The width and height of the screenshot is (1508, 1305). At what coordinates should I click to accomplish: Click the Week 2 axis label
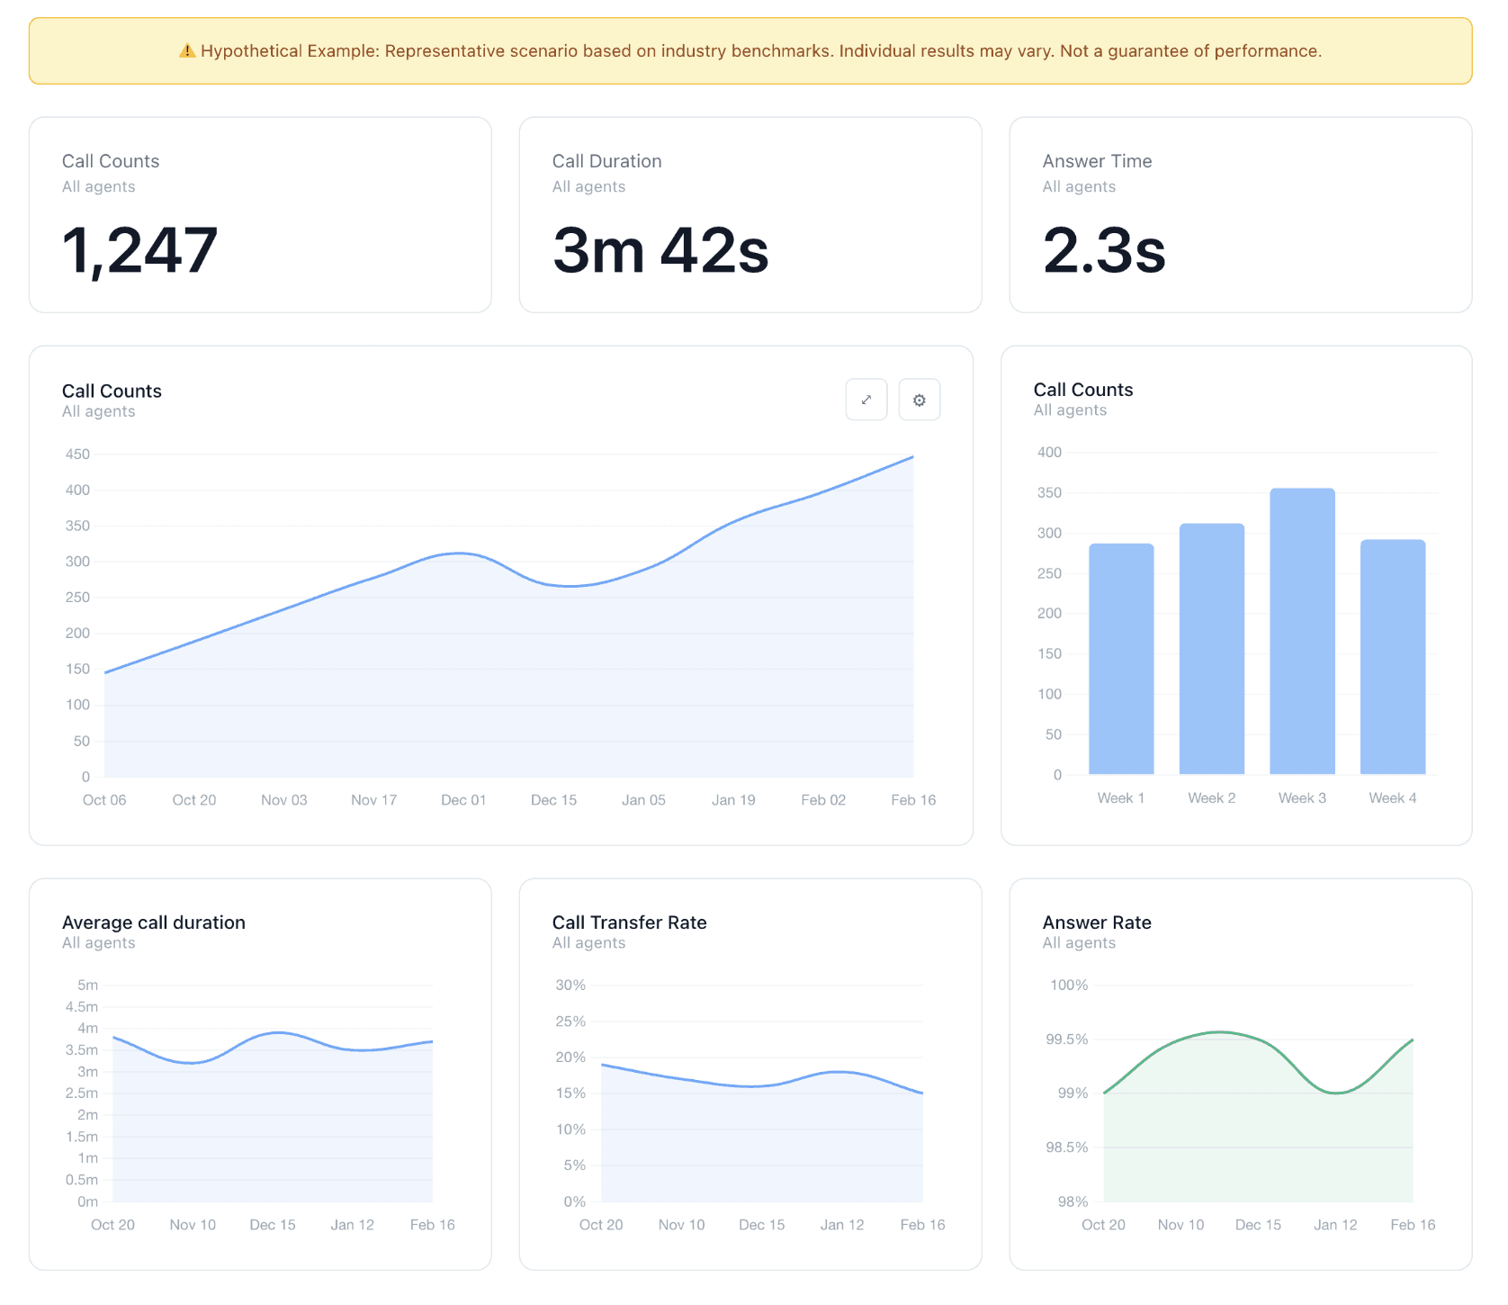(1212, 798)
